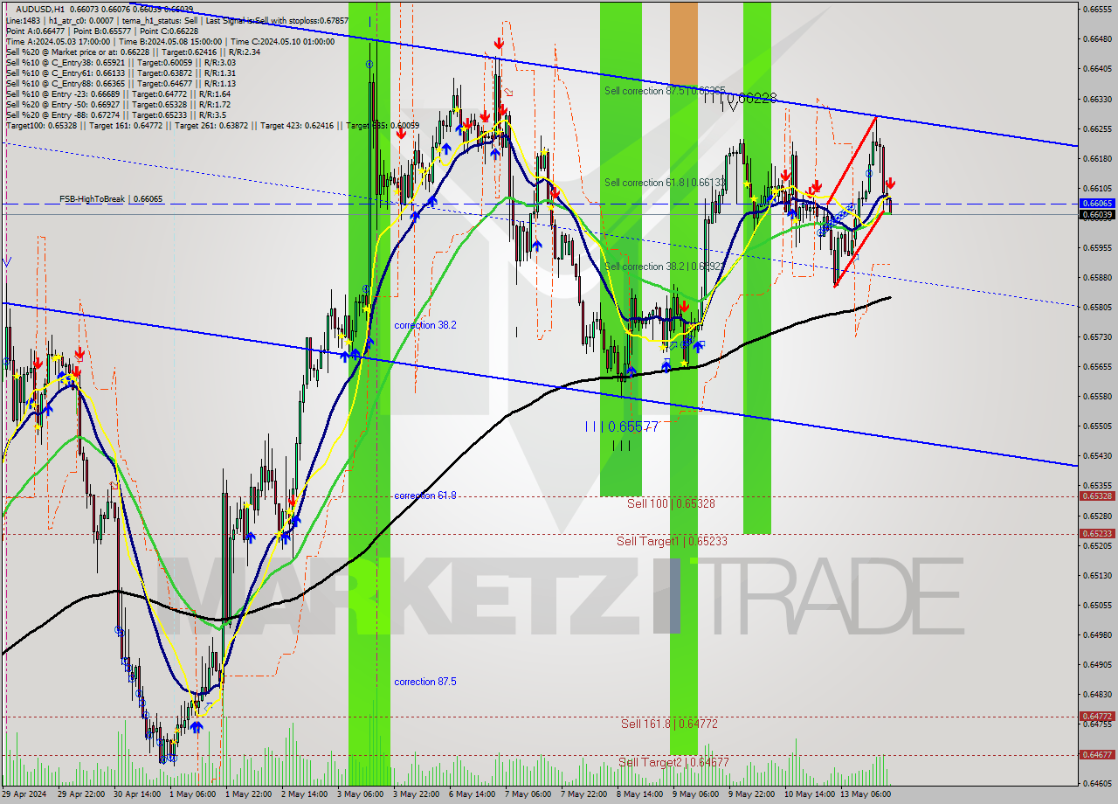Select the 'Sell correction 87.5' level label

(666, 91)
